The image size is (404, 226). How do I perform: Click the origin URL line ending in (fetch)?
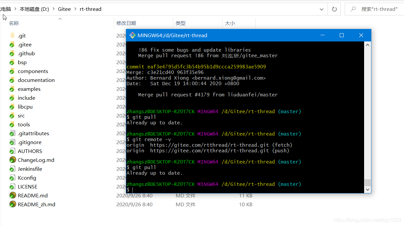click(210, 145)
